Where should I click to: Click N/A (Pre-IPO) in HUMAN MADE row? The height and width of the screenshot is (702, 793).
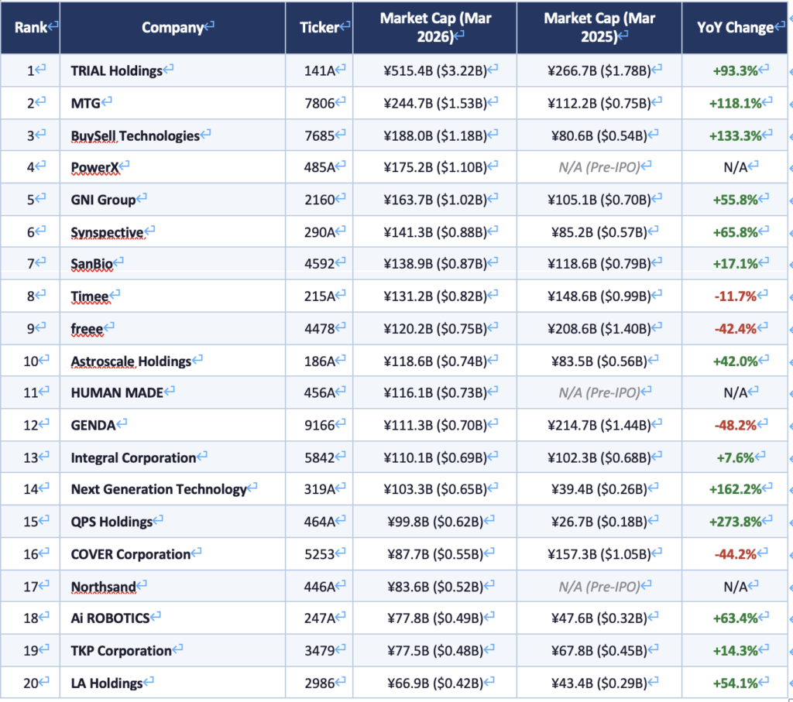click(x=599, y=393)
